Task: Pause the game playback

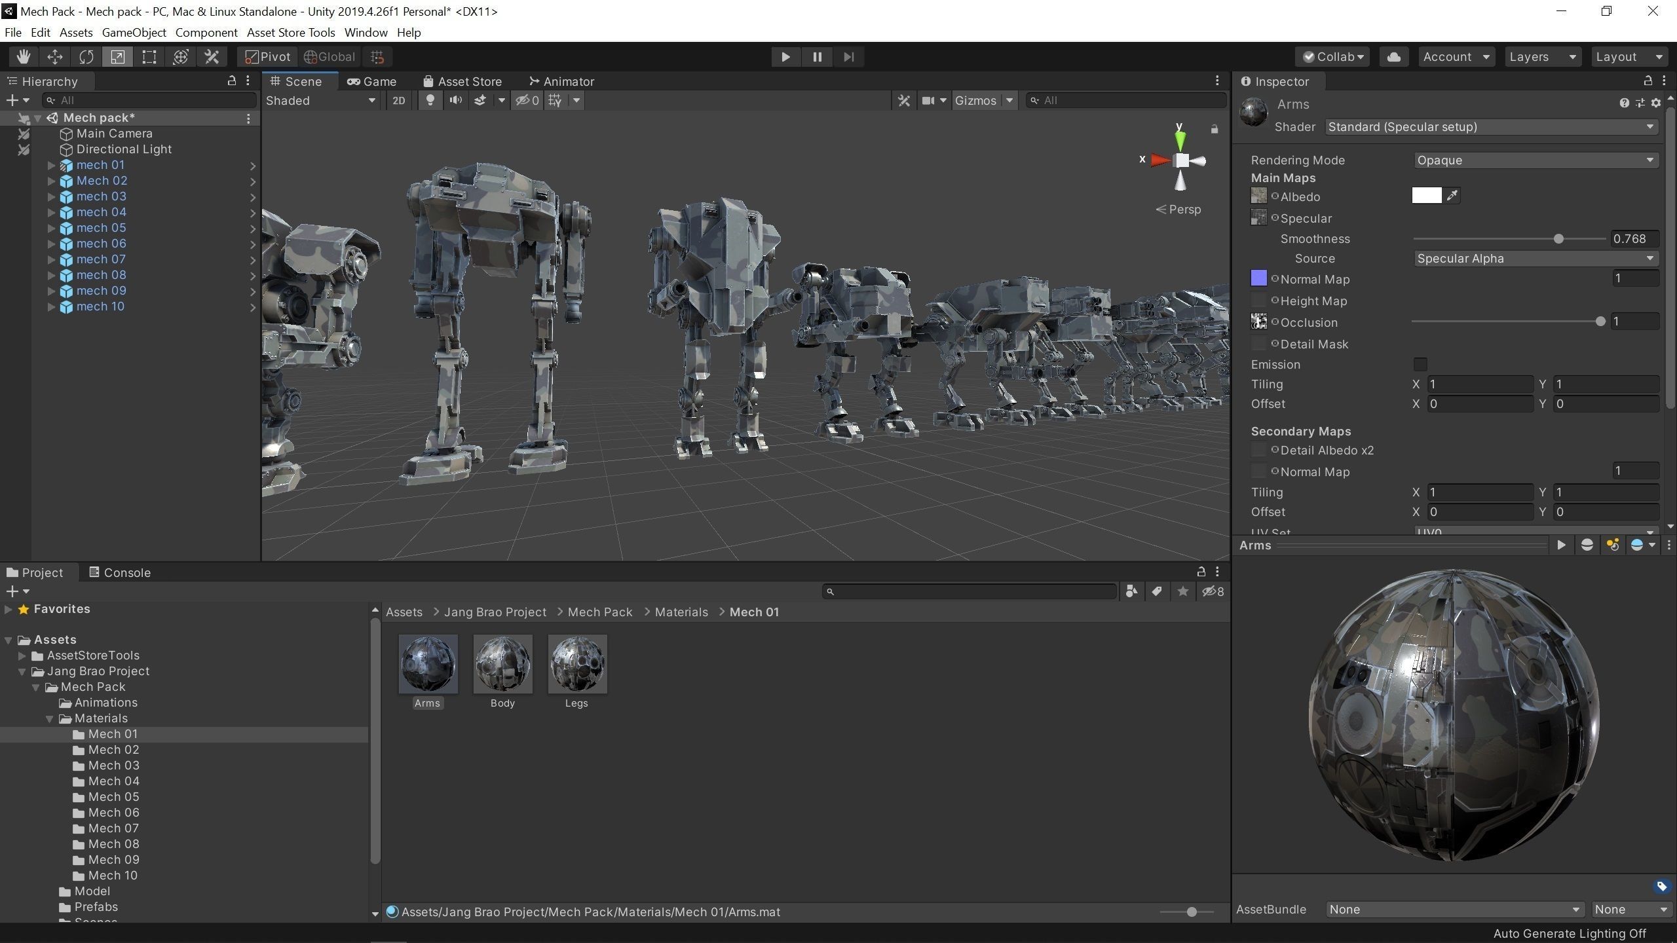Action: point(817,57)
